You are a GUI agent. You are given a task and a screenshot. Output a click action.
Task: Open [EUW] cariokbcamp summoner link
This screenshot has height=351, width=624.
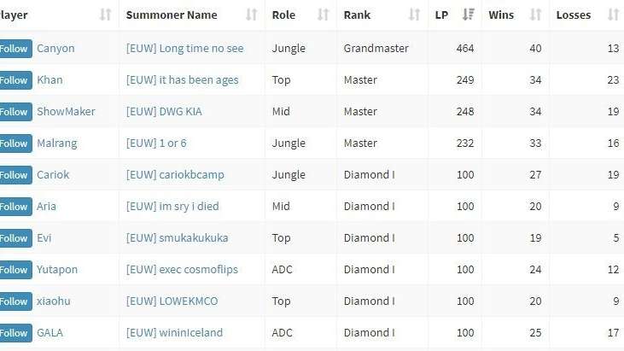click(x=175, y=175)
